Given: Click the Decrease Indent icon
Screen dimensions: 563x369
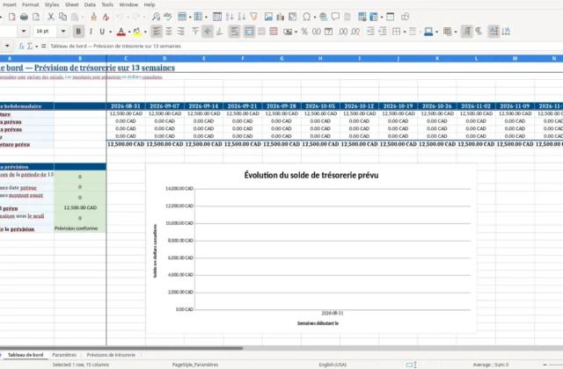Looking at the screenshot, I should click(x=383, y=32).
